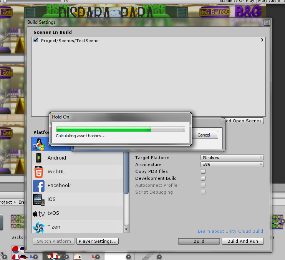Screen dimensions: 285x260
Task: Click the Scenes In Build heading
Action: point(53,32)
